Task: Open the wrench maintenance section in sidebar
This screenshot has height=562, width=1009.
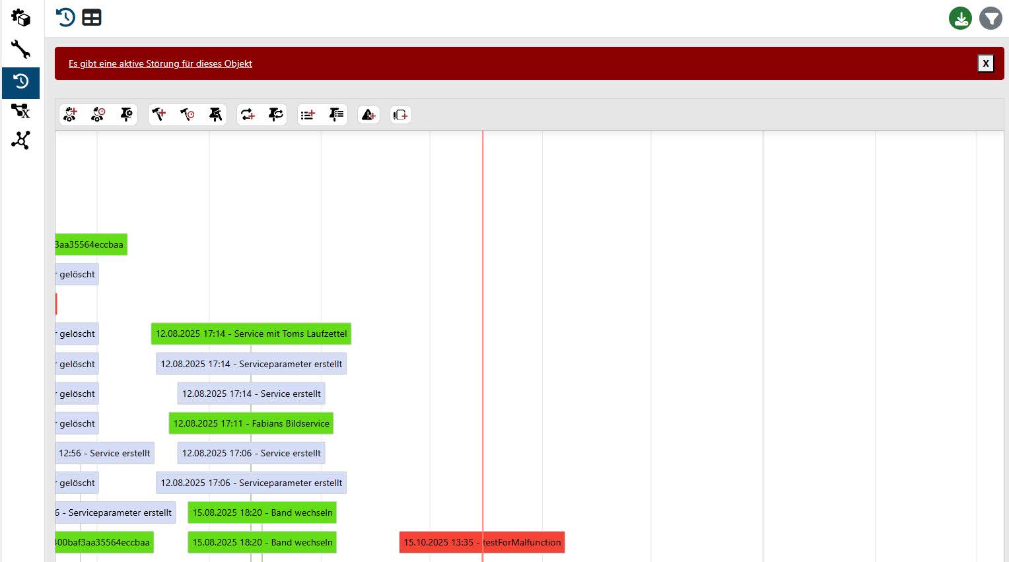Action: coord(20,50)
